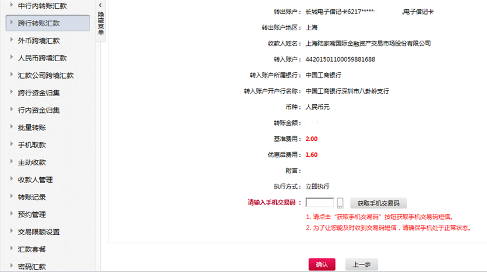The image size is (487, 272).
Task: Open 人民币跨境汇款 menu item
Action: point(43,58)
